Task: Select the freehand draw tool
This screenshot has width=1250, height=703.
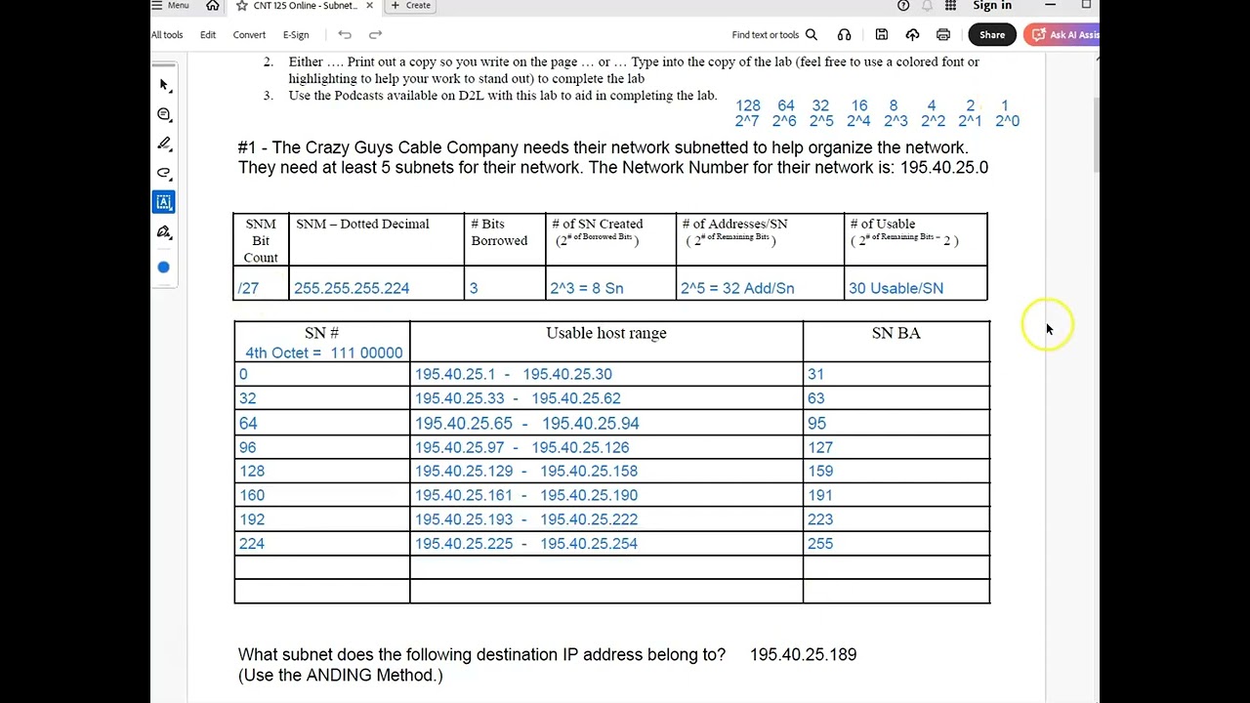Action: point(164,173)
